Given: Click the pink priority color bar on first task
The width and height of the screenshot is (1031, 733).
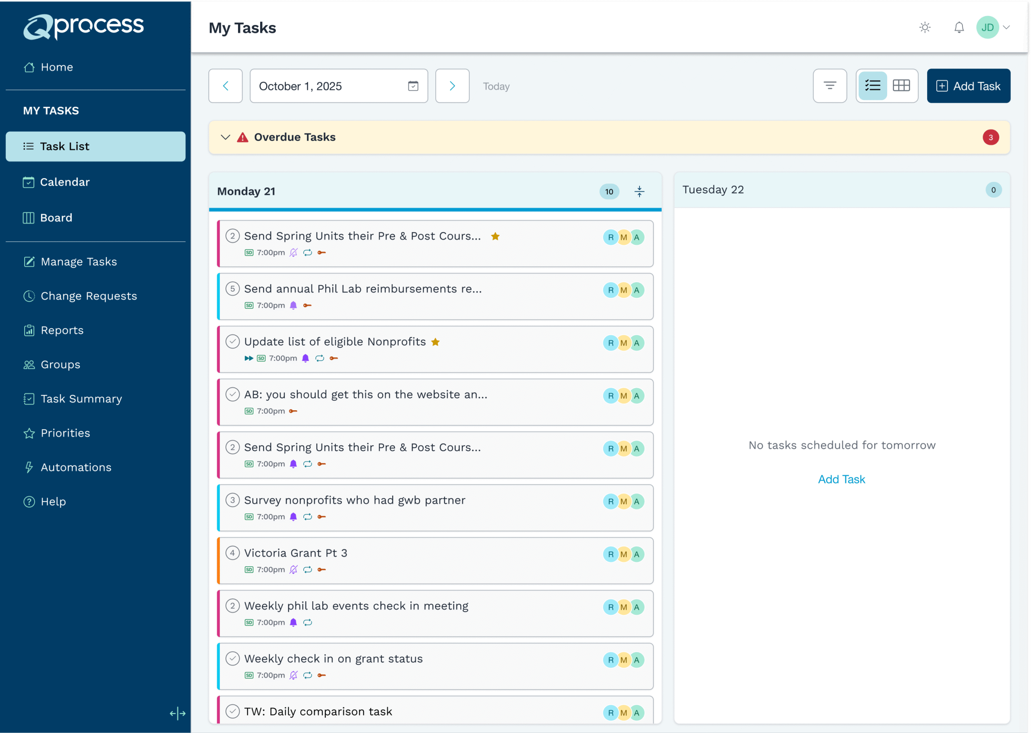Looking at the screenshot, I should point(219,244).
